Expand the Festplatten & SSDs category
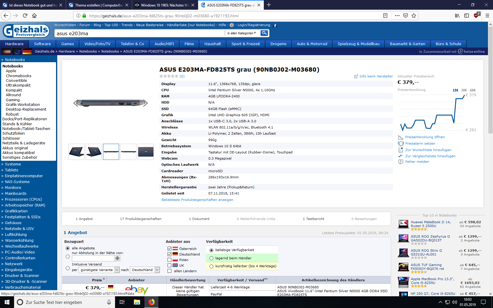This screenshot has height=308, width=493. point(23,217)
